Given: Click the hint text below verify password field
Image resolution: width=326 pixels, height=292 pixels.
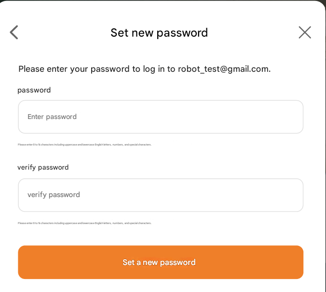Looking at the screenshot, I should click(84, 223).
